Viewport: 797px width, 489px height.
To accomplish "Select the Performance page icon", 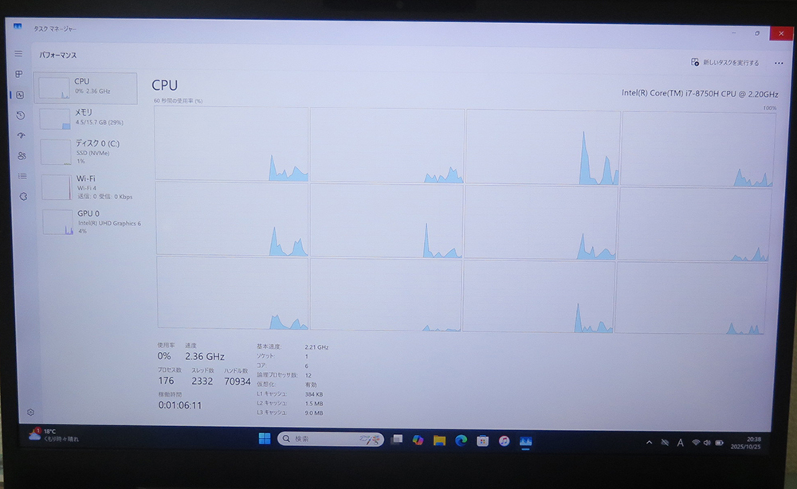I will [20, 95].
